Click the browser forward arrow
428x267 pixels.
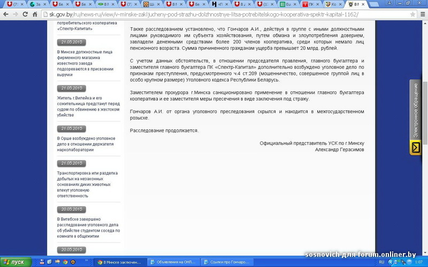pos(16,14)
